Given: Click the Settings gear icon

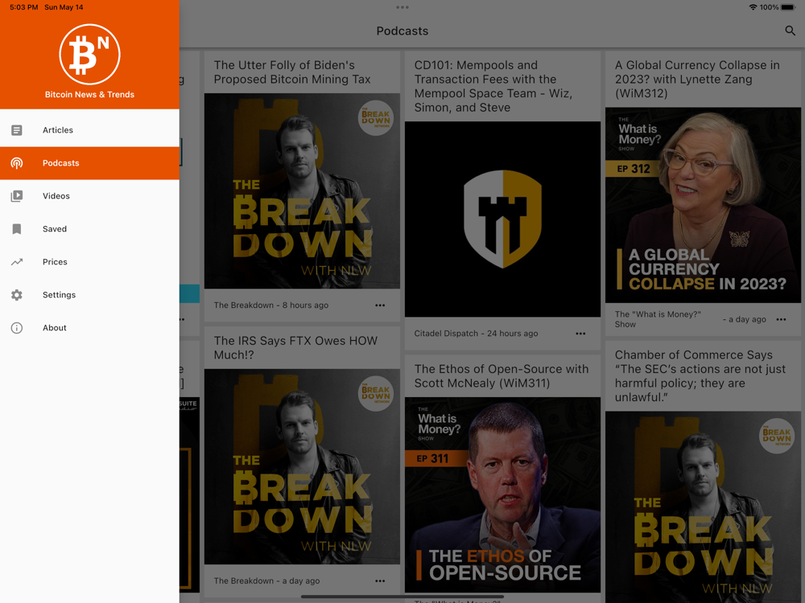Looking at the screenshot, I should click(x=17, y=295).
